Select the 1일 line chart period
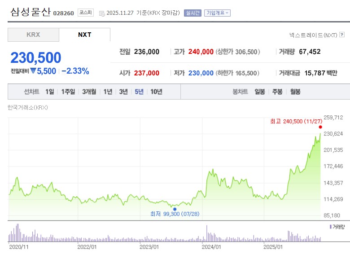Viewport: 350px width, 259px height. (49, 92)
